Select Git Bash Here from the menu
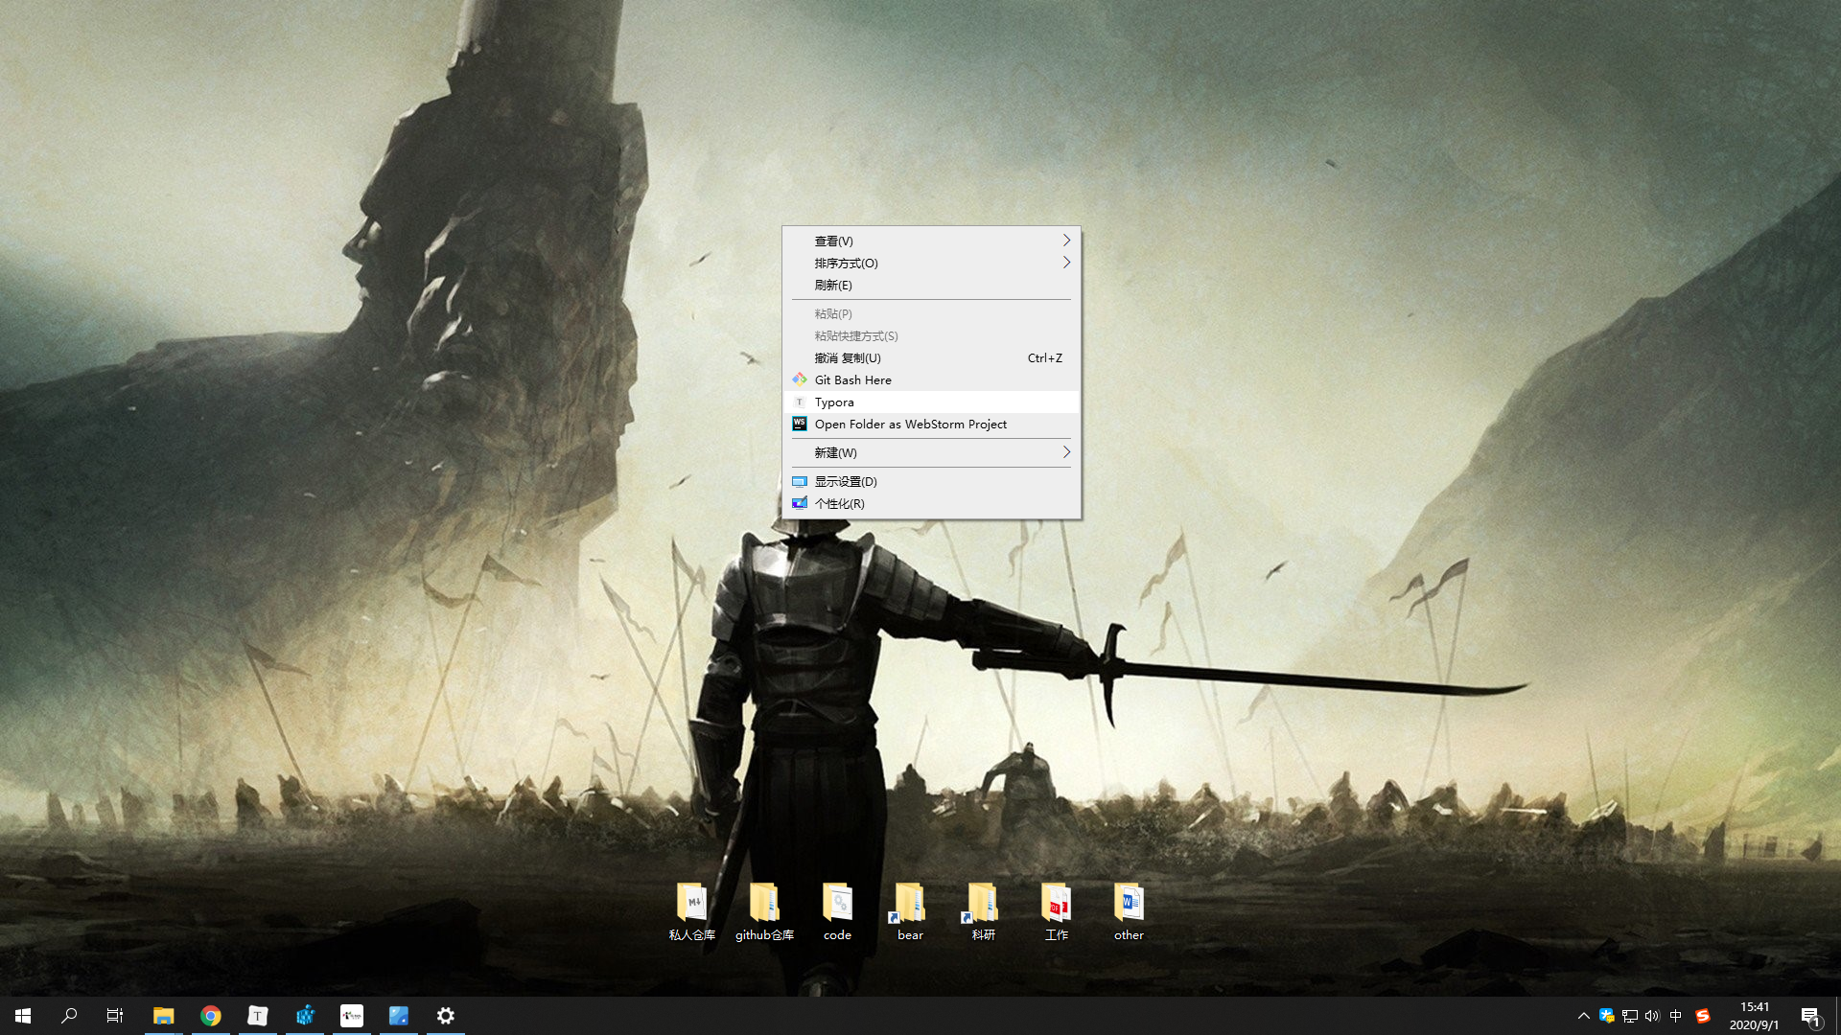This screenshot has height=1035, width=1841. coord(852,380)
